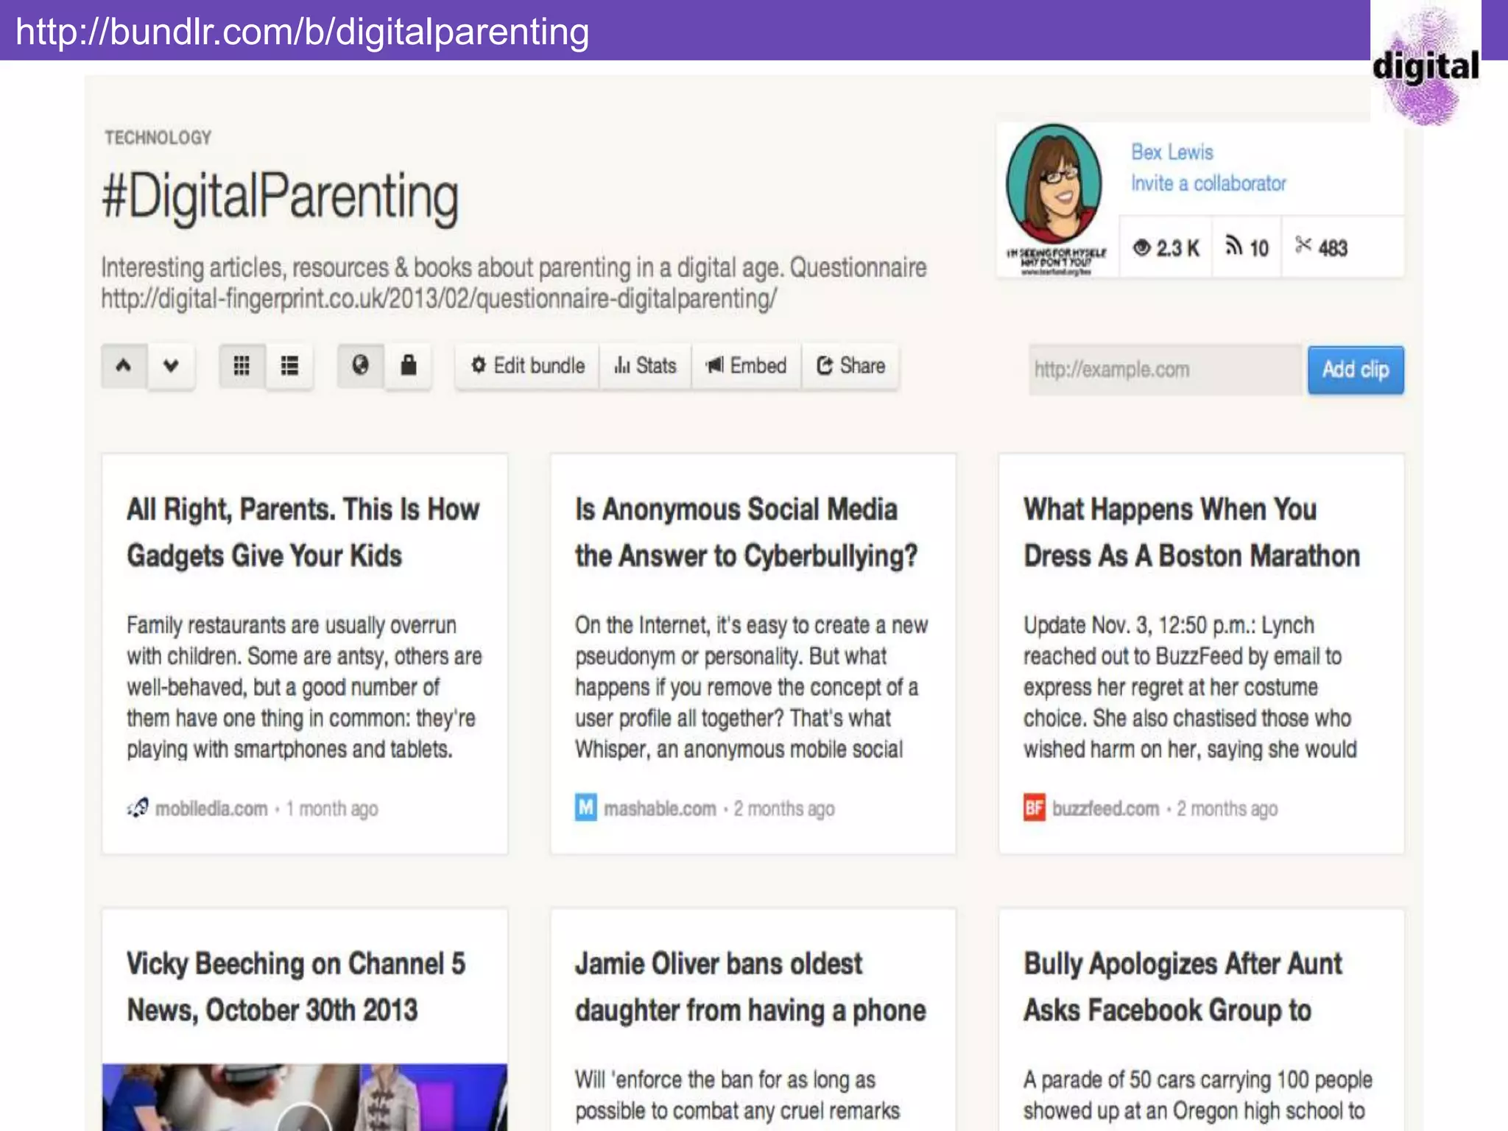Open the digital-fingerprint questionnaire URL text
The width and height of the screenshot is (1508, 1131).
[439, 299]
